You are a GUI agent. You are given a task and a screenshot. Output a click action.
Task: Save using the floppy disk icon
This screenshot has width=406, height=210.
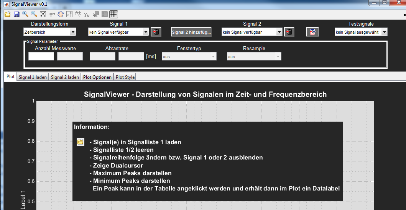[16, 14]
